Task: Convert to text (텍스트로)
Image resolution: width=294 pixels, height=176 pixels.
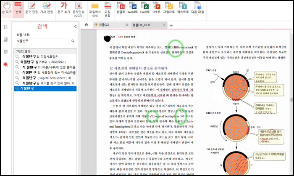Action: [x=183, y=8]
